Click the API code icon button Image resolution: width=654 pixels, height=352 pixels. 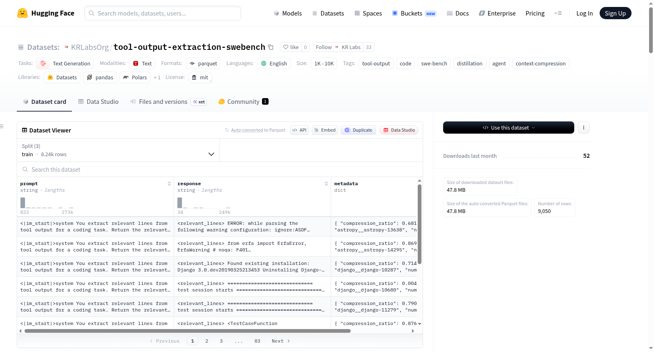(x=299, y=130)
